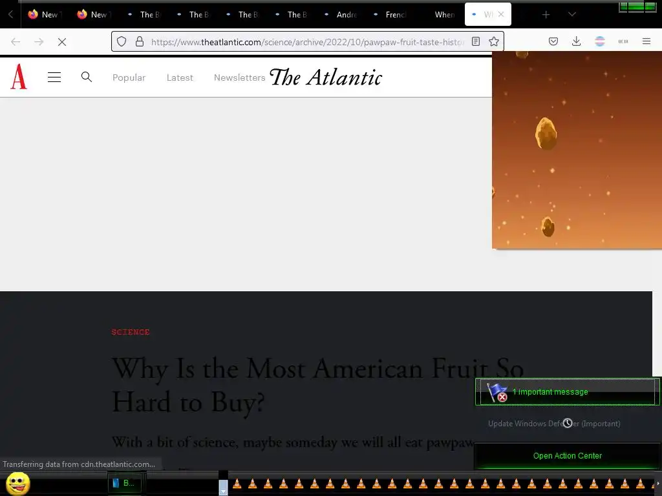Image resolution: width=662 pixels, height=496 pixels.
Task: Click the smiley face start button
Action: pos(18,483)
